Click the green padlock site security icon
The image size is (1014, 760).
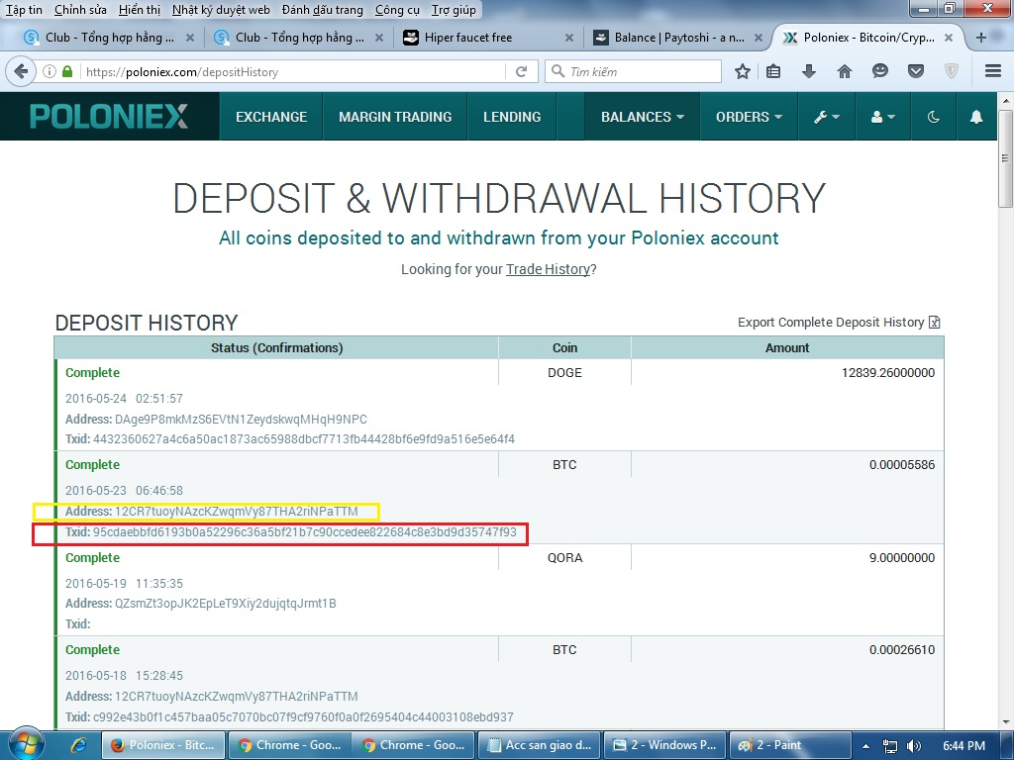(67, 71)
